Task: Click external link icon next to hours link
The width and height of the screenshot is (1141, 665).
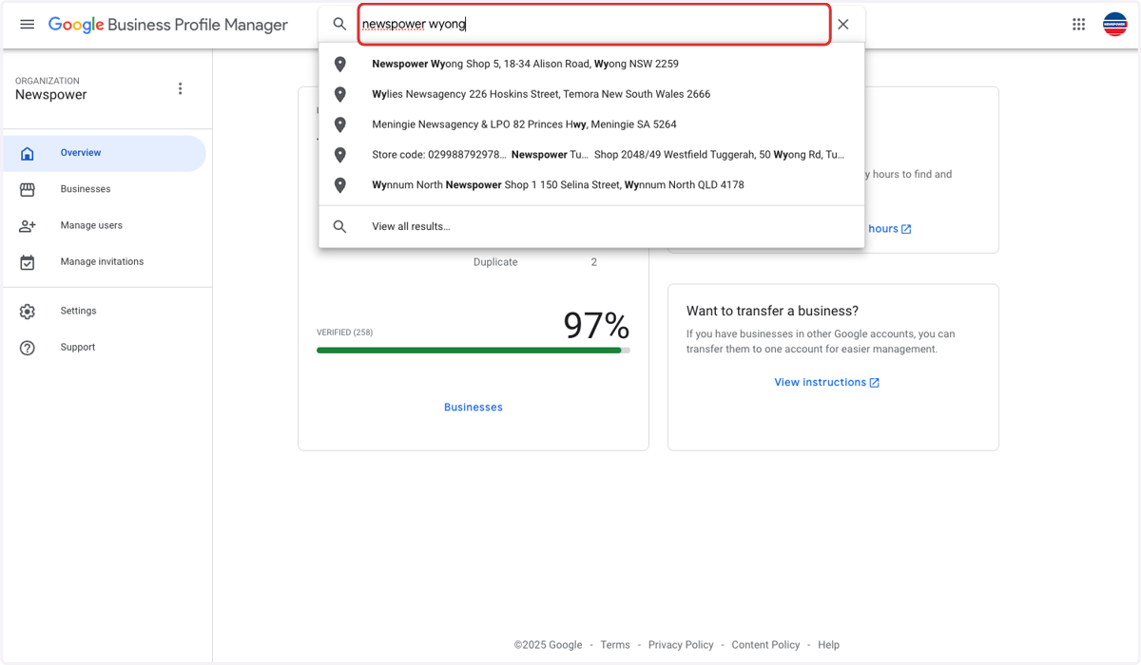Action: point(906,229)
